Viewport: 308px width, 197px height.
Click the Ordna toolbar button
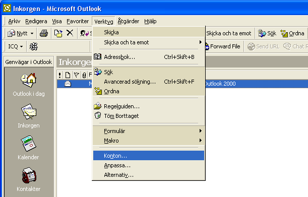[x=292, y=33]
